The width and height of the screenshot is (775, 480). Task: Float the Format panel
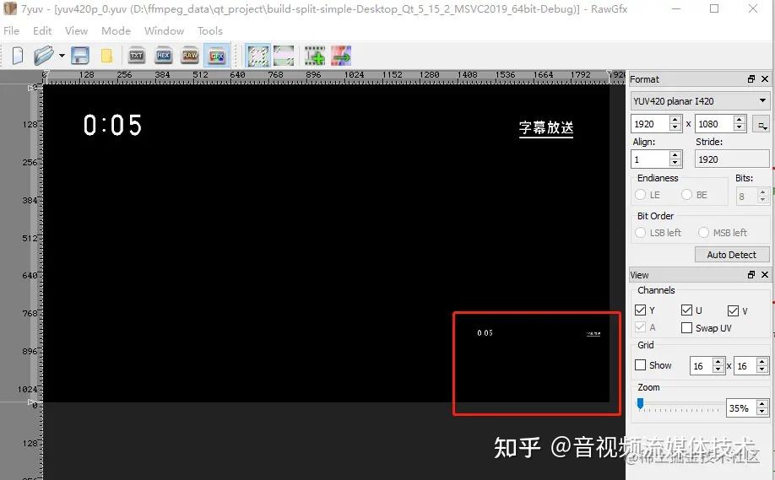tap(751, 79)
